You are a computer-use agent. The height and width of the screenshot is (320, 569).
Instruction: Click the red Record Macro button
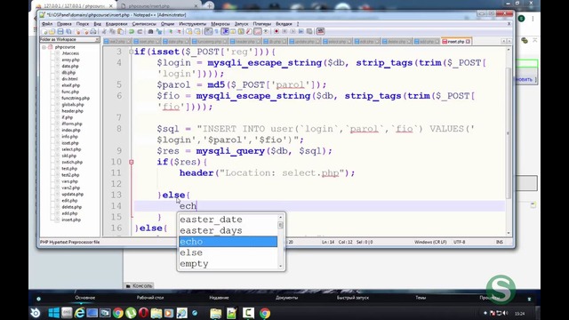(x=276, y=32)
